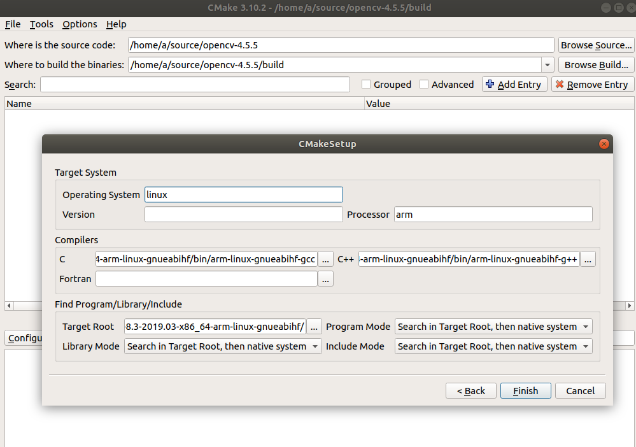Click the Back button
Viewport: 636px width, 447px height.
click(470, 390)
